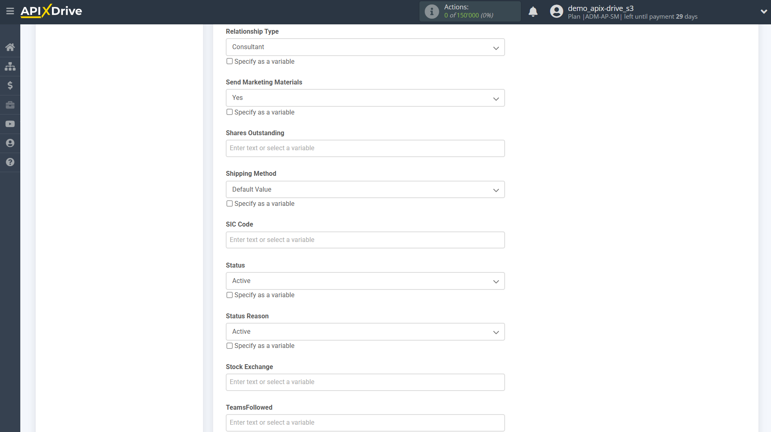This screenshot has height=432, width=771.
Task: Open the Status Reason dropdown
Action: (x=365, y=332)
